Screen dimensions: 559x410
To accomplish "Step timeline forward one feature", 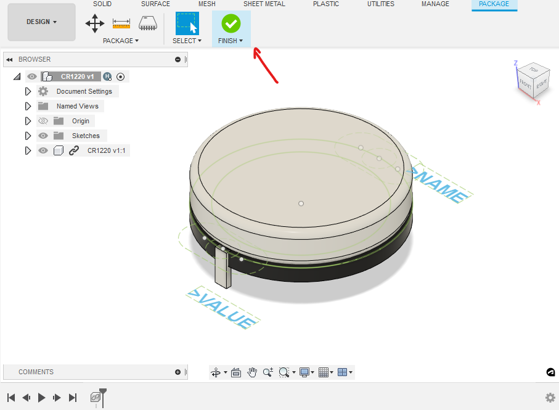I will [57, 398].
